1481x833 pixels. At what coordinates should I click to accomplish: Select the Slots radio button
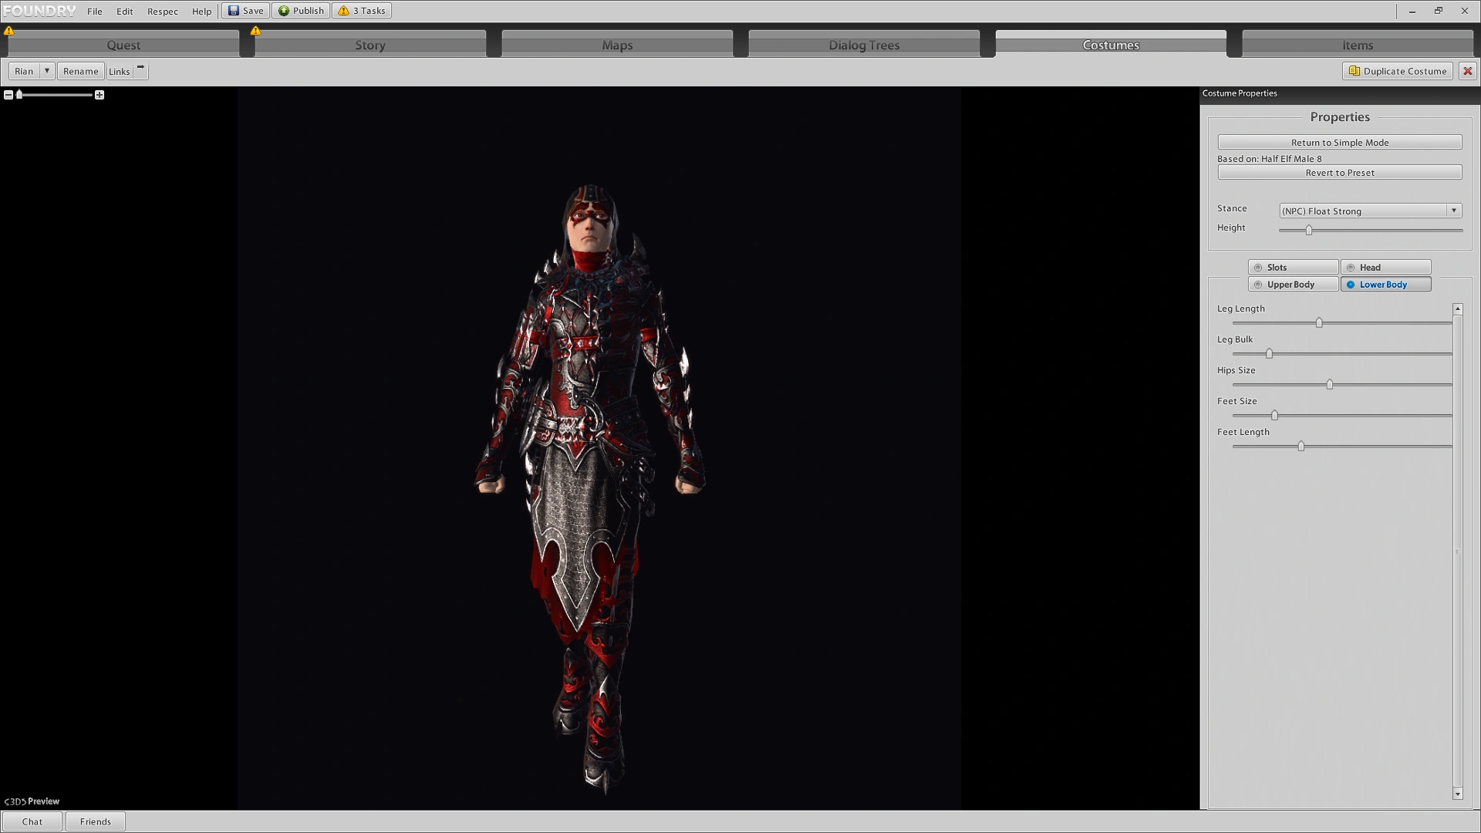(x=1258, y=268)
